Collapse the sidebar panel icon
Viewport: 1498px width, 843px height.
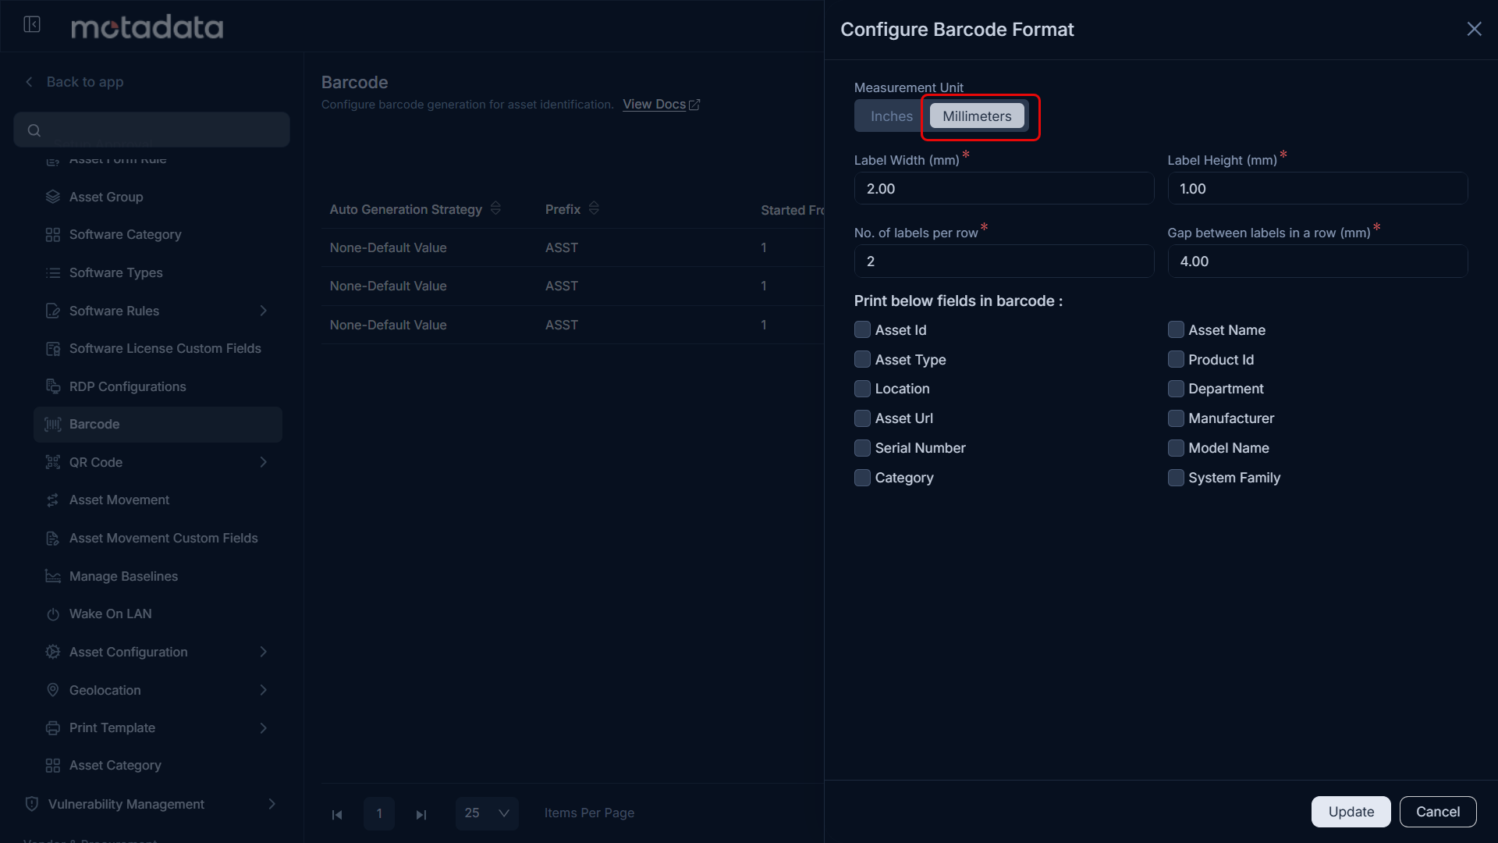tap(32, 25)
